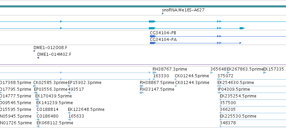Click the thick blue exon of CG34104-PB
The image size is (286, 128).
tap(153, 36)
